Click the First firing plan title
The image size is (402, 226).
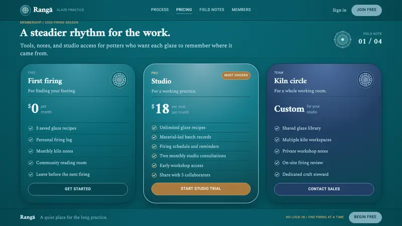coord(45,81)
